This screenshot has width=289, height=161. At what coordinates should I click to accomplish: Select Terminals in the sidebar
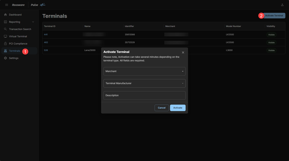pyautogui.click(x=14, y=51)
